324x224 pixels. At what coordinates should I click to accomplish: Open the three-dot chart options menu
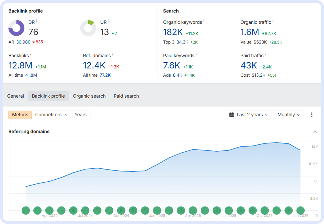click(312, 115)
